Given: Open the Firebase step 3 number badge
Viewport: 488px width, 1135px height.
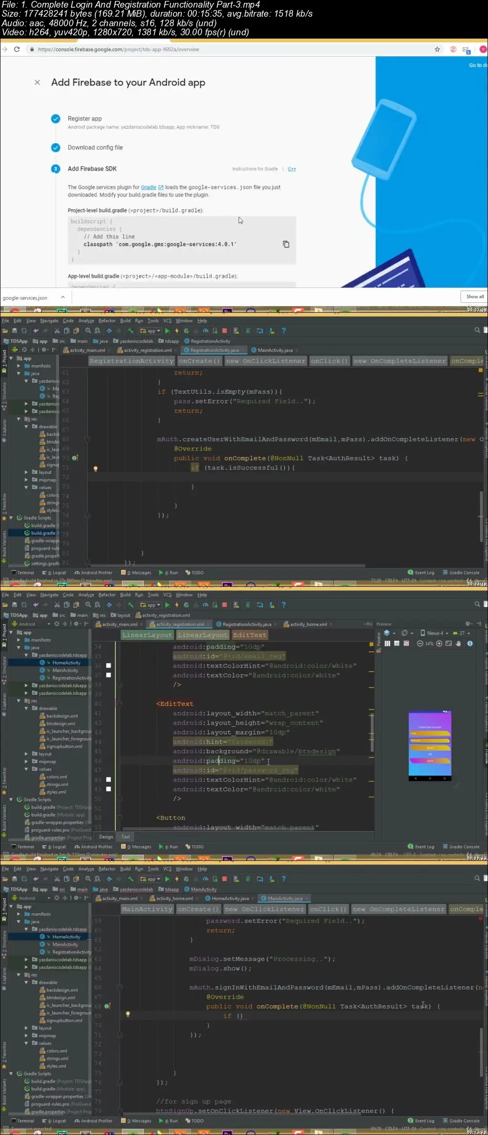Looking at the screenshot, I should coord(56,169).
